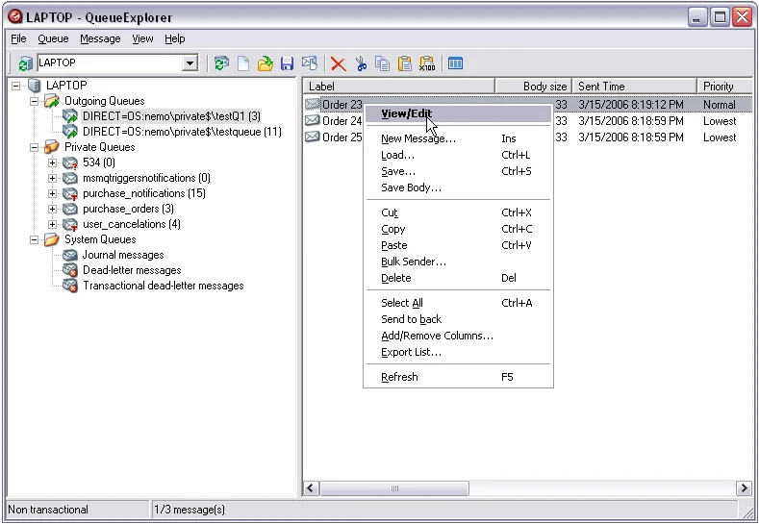The image size is (759, 524).
Task: Click the horizontal scrollbar thumb in message list
Action: tap(394, 488)
